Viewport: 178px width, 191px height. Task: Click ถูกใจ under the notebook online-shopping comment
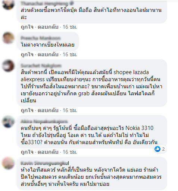point(27,27)
